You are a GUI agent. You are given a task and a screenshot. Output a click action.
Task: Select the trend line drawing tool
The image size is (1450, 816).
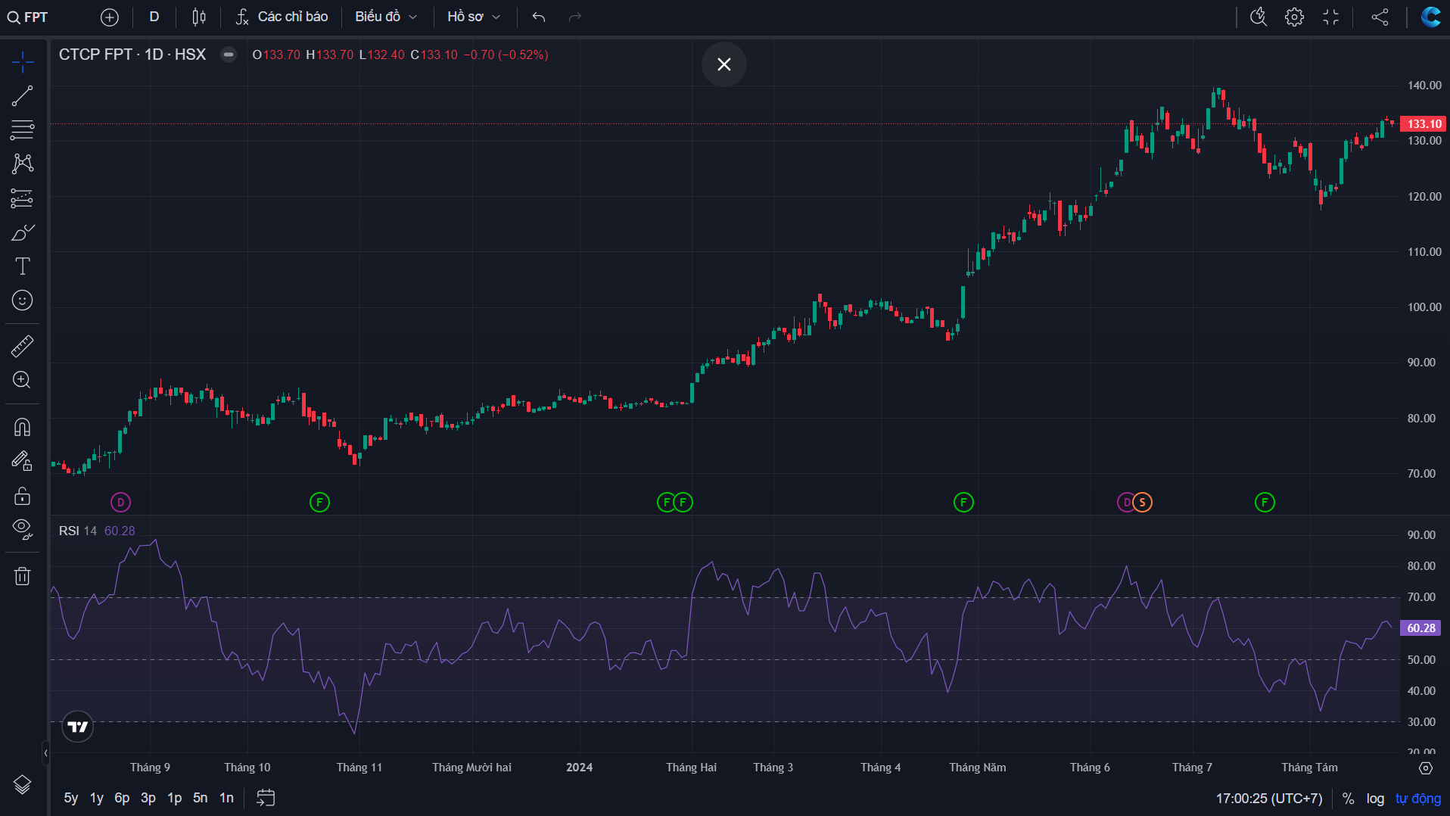pyautogui.click(x=23, y=96)
